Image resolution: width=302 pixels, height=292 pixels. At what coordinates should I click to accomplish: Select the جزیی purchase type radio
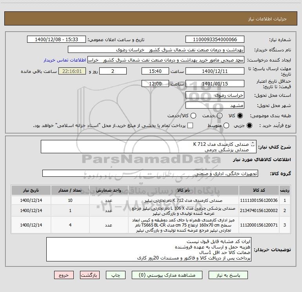point(249,125)
